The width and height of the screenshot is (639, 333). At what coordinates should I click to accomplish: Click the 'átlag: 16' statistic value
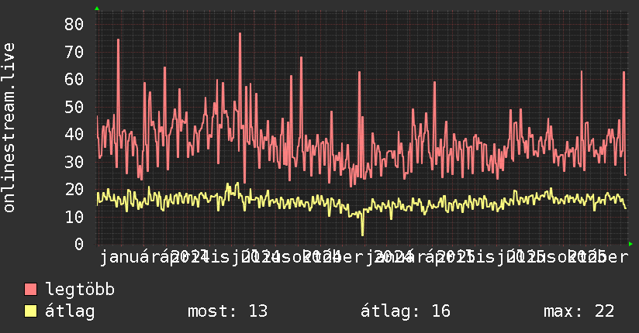406,311
